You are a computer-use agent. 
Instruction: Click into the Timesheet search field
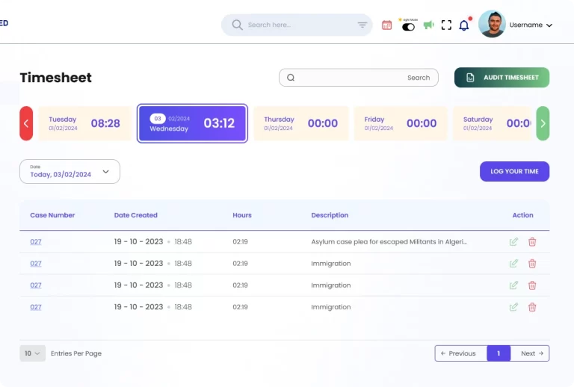(x=351, y=78)
